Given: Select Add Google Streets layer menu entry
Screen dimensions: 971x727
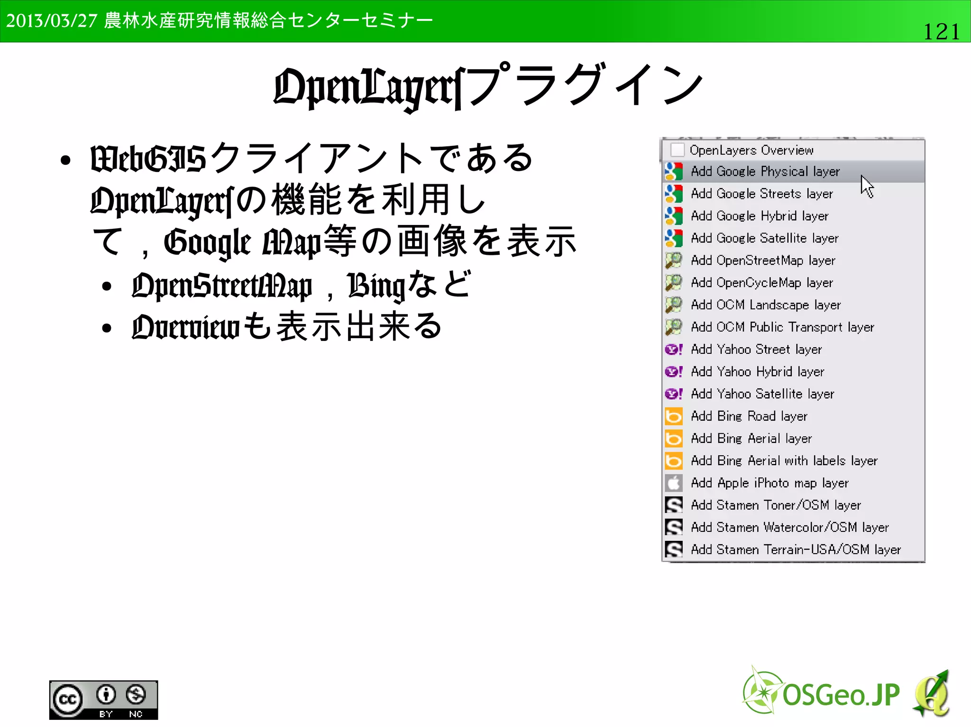Looking at the screenshot, I should click(793, 194).
